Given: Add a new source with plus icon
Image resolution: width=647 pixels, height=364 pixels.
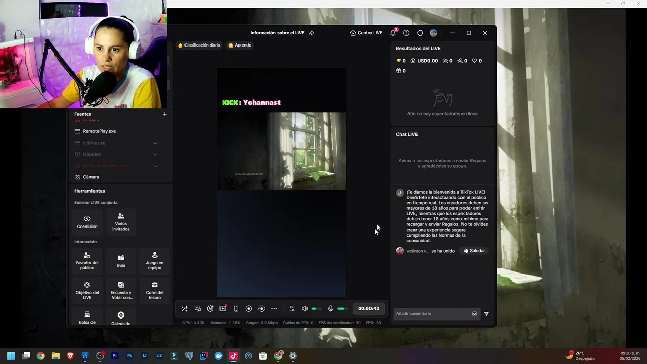Looking at the screenshot, I should click(164, 114).
